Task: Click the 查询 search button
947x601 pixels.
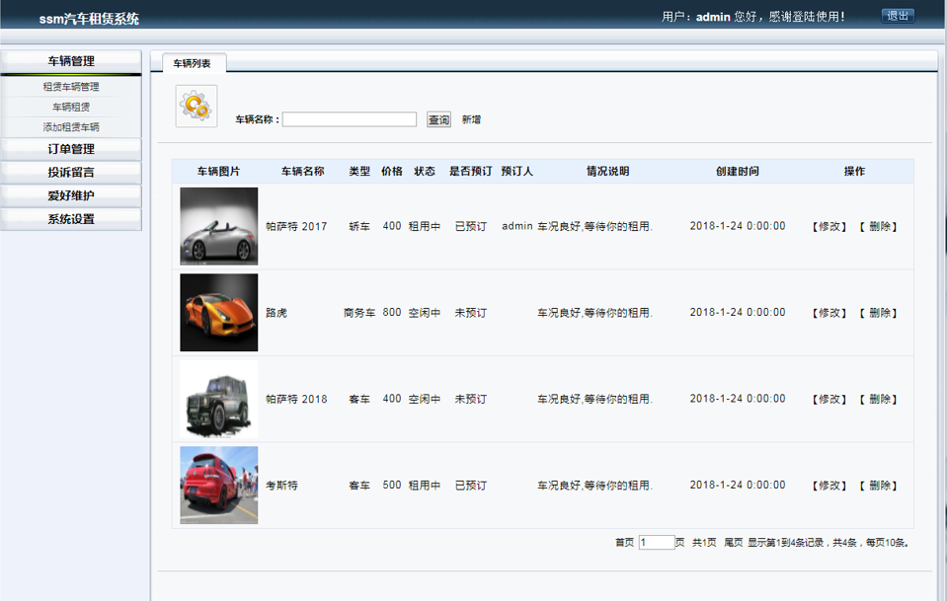Action: tap(437, 118)
